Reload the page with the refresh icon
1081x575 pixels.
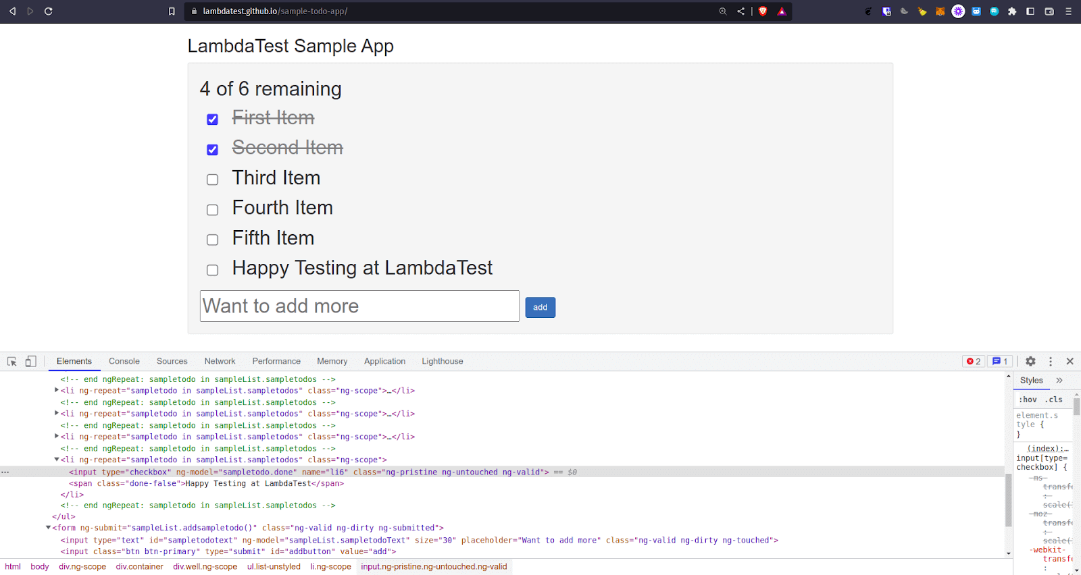click(49, 11)
